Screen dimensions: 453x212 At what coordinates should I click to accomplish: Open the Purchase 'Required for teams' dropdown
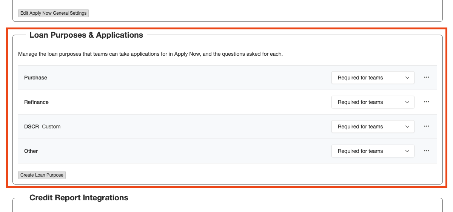(x=373, y=78)
